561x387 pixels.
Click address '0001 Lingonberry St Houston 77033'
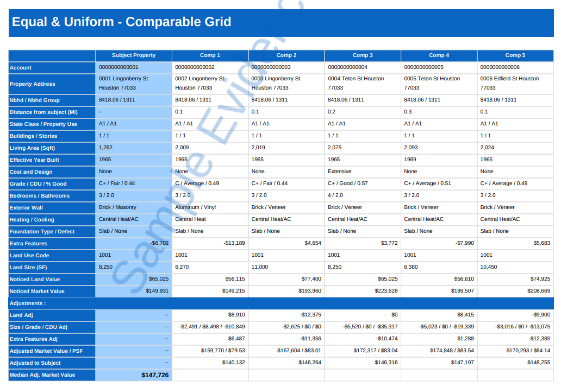tap(123, 83)
